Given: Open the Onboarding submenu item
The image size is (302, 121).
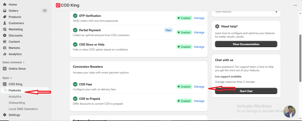Looking at the screenshot, I should point(17,103).
